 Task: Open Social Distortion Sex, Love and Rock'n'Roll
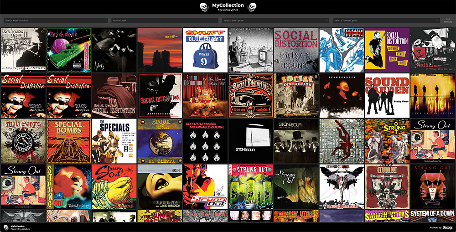click(x=205, y=96)
